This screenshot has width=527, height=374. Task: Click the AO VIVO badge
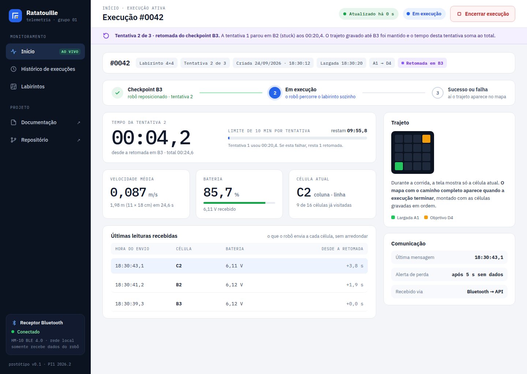70,52
